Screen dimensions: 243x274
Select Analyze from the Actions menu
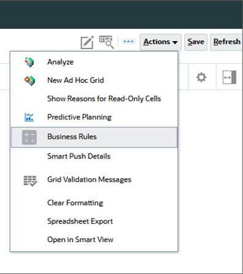coord(94,62)
